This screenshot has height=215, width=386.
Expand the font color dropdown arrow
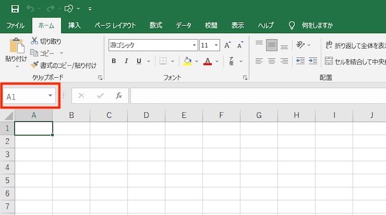pos(217,61)
